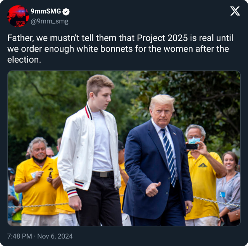Screen dimensions: 248x246
Task: Click the thumbs-up hand in the photo
Action: pos(153,189)
